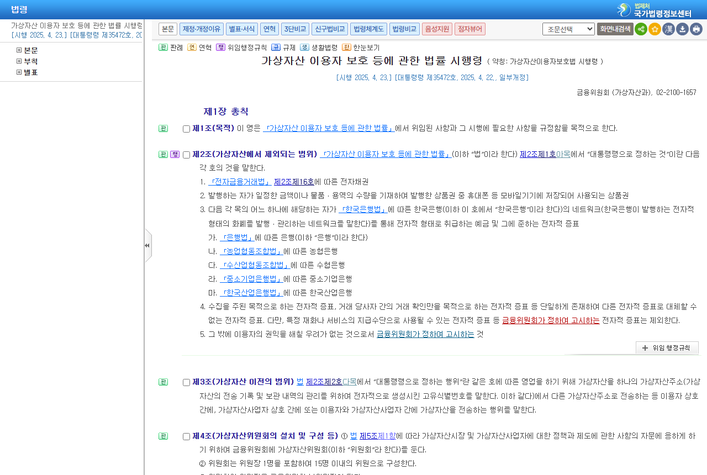Image resolution: width=707 pixels, height=475 pixels.
Task: Click the 판례 legend icon
Action: click(x=163, y=47)
